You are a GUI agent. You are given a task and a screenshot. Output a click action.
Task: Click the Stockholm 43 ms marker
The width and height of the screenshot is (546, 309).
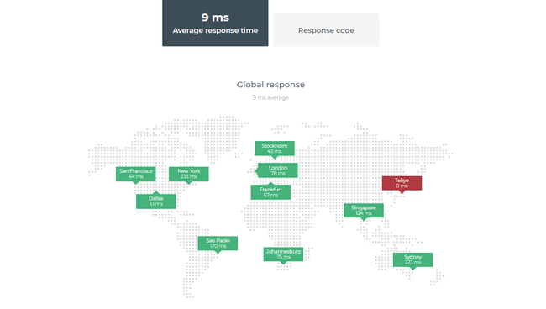point(275,149)
